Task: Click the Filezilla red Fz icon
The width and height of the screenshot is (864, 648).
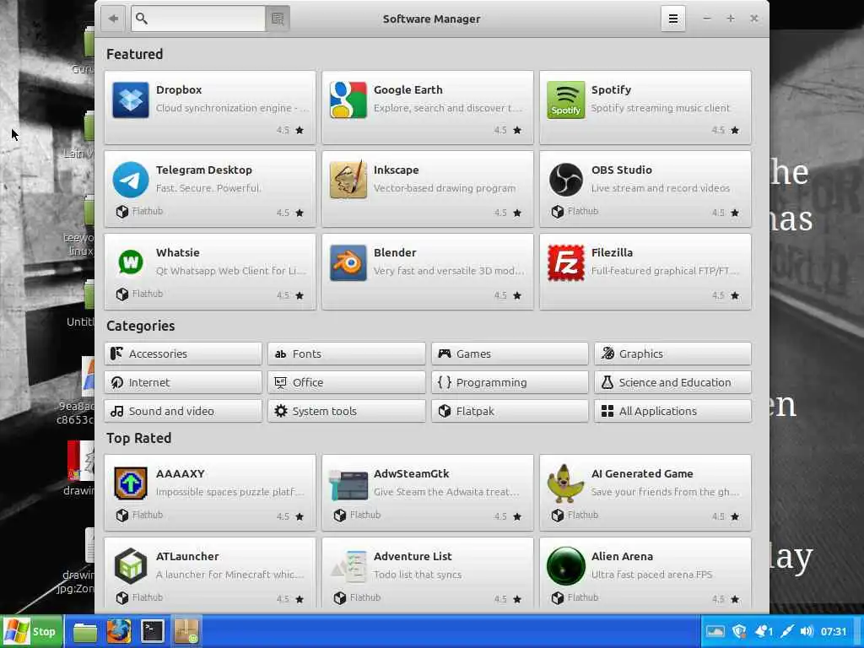Action: (x=566, y=263)
